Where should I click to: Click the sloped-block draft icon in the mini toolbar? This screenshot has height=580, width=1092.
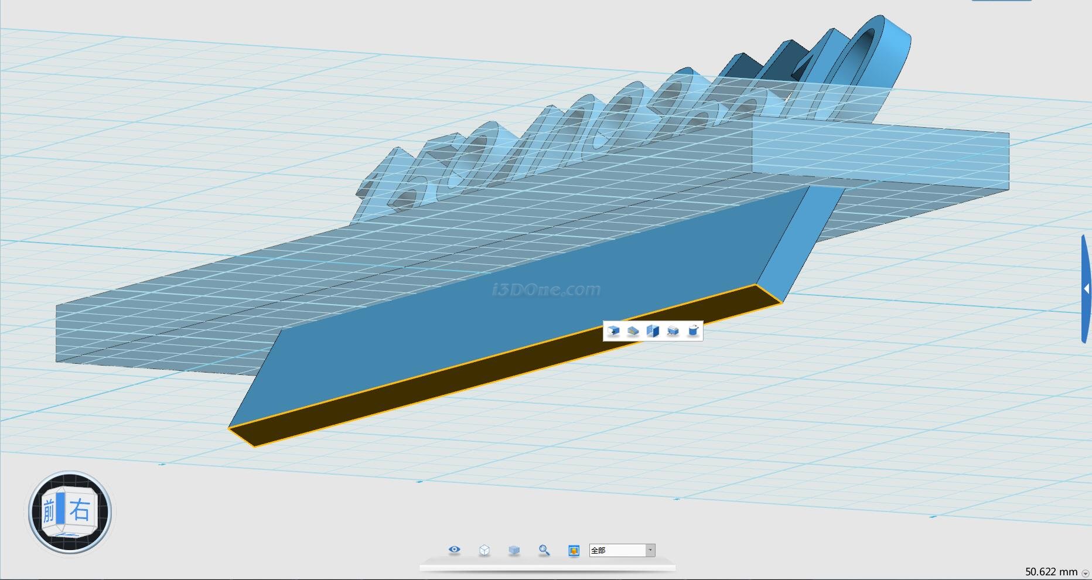point(633,331)
